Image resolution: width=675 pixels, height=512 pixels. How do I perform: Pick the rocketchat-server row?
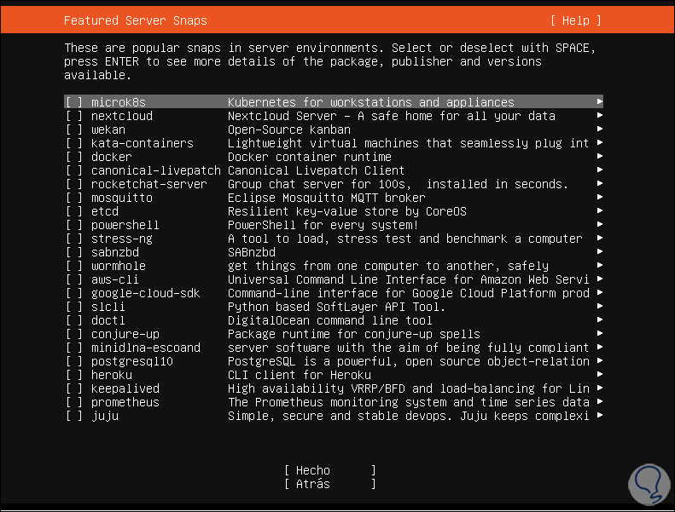point(149,184)
